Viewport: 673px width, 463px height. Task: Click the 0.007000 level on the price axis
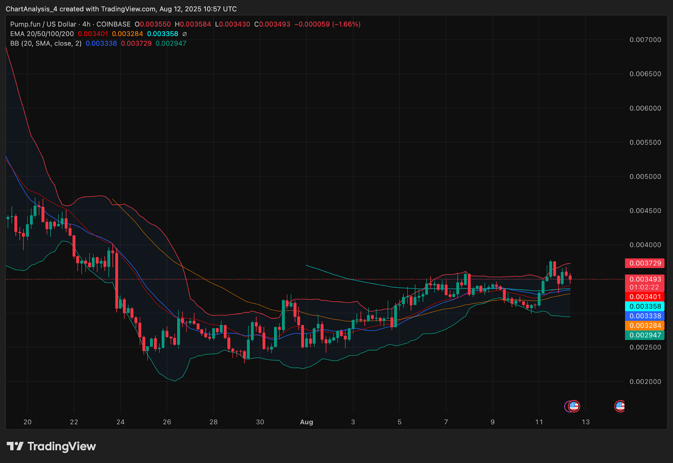pyautogui.click(x=645, y=40)
